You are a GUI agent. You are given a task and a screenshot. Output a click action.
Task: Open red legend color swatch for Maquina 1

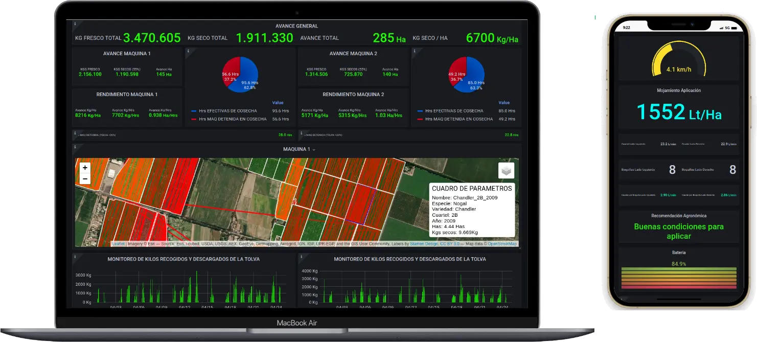[194, 119]
